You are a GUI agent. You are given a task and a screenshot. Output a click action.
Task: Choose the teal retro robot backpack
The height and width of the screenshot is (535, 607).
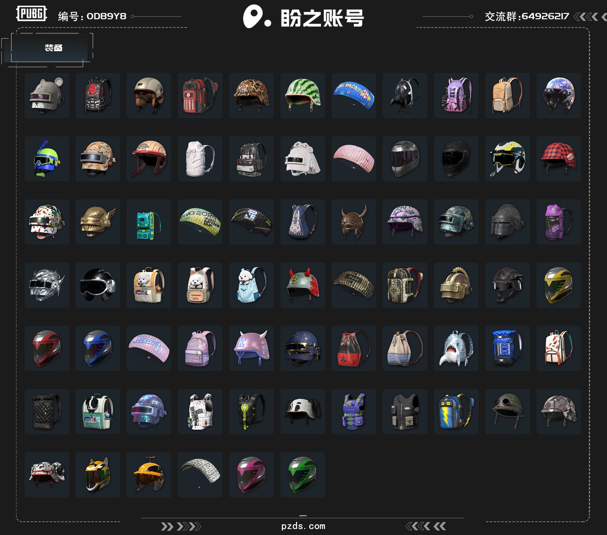(x=149, y=222)
